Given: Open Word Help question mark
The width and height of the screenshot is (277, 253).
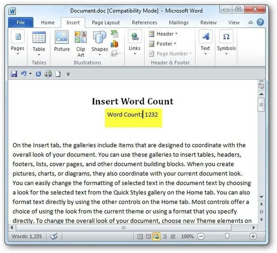Looking at the screenshot, I should point(260,22).
